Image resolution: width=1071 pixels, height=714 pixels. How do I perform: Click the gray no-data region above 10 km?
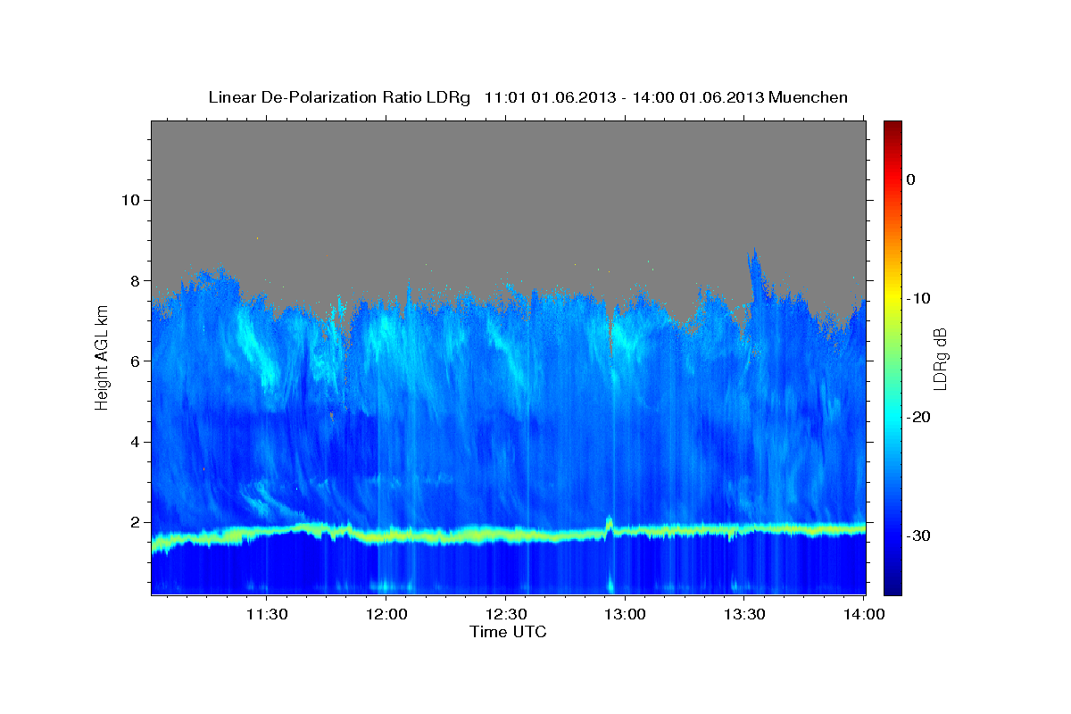point(508,161)
